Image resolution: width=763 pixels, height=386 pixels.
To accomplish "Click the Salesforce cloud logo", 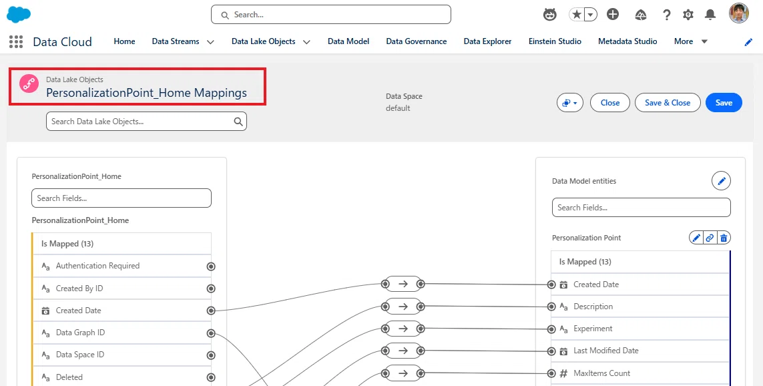I will [19, 15].
